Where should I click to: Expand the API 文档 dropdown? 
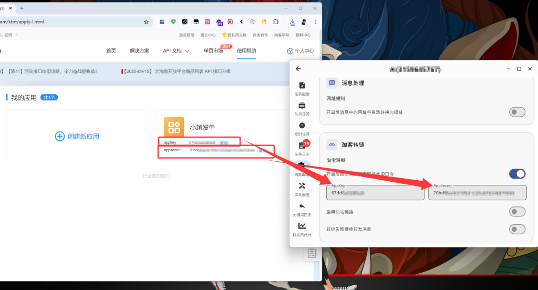pyautogui.click(x=176, y=51)
